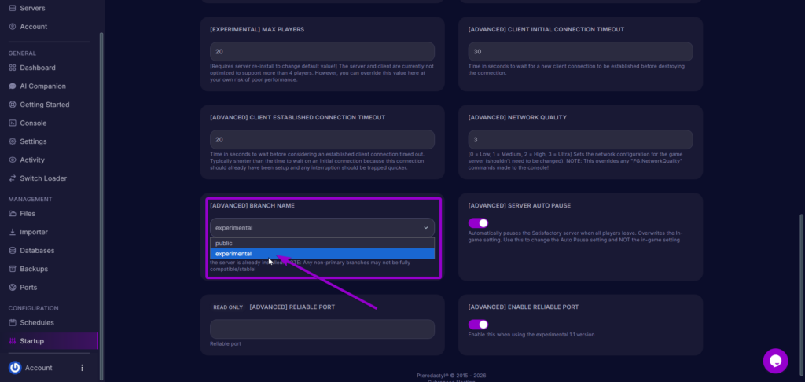805x382 pixels.
Task: Go to the Importer menu item
Action: coord(34,232)
